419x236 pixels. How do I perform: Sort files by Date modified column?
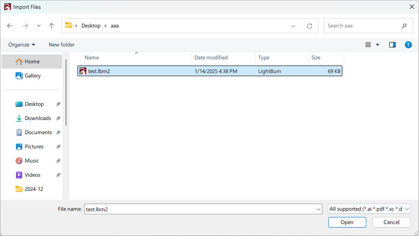(211, 58)
